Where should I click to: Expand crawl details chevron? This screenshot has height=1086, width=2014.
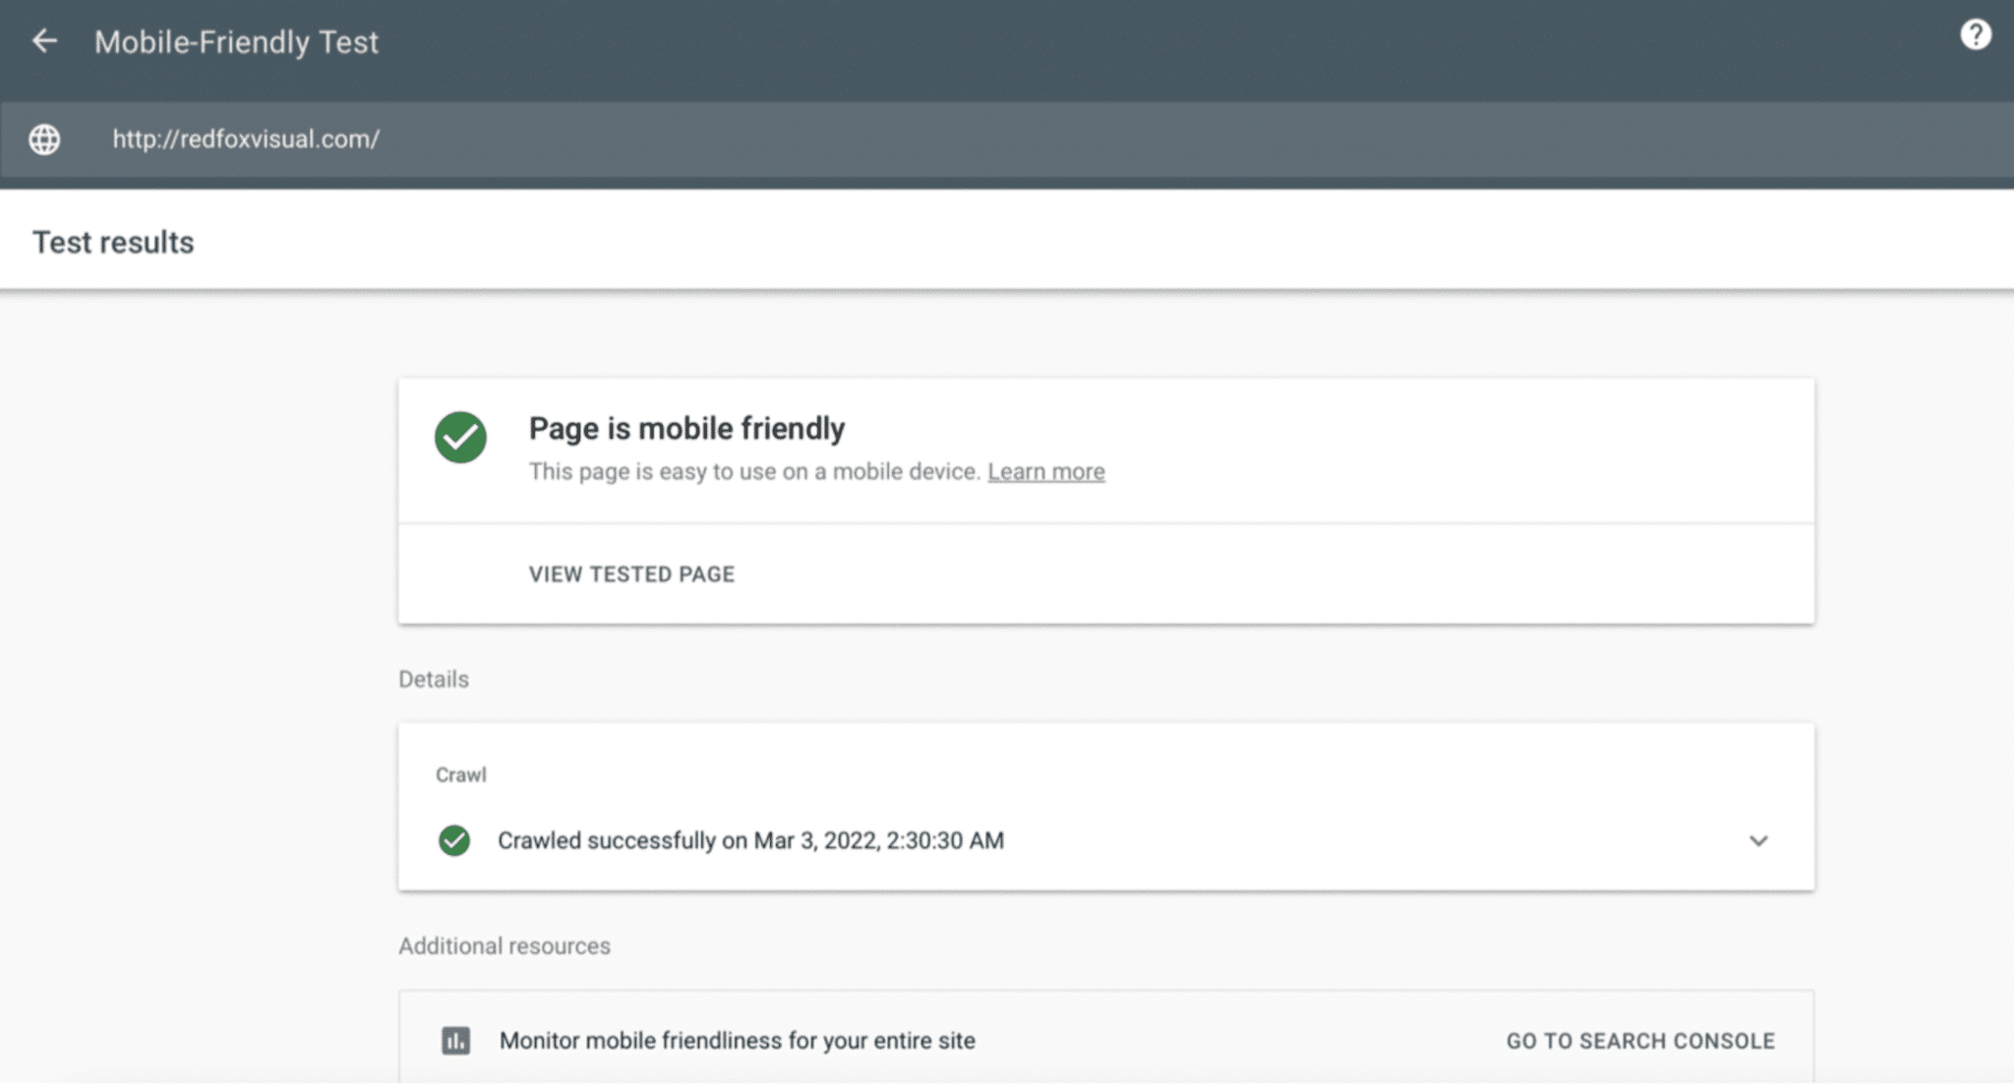[x=1758, y=841]
